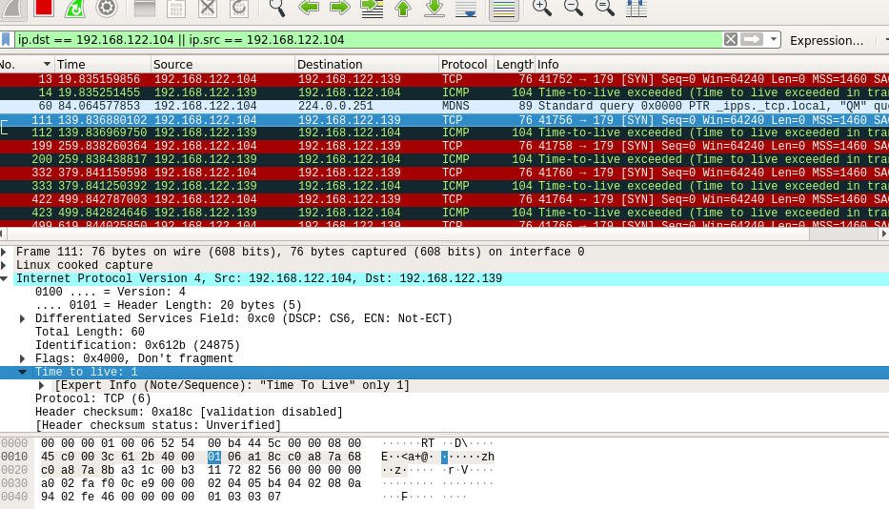Find a packet with magnifier icon

click(276, 8)
